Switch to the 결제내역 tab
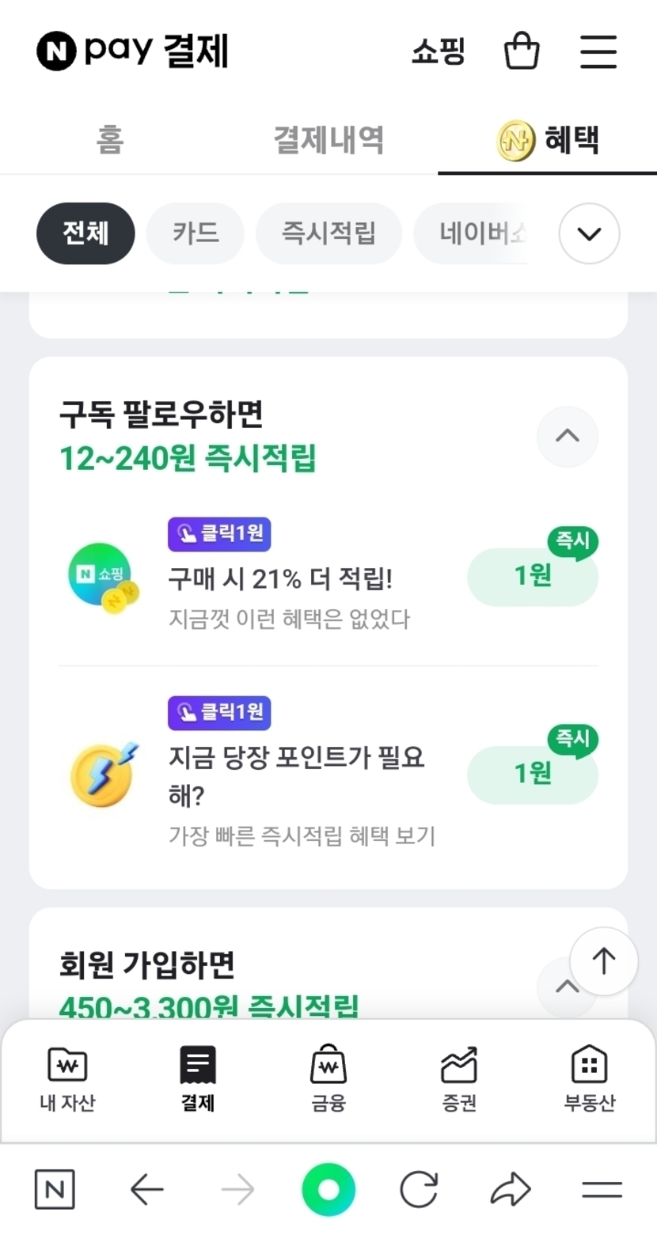The image size is (657, 1235). (x=328, y=140)
